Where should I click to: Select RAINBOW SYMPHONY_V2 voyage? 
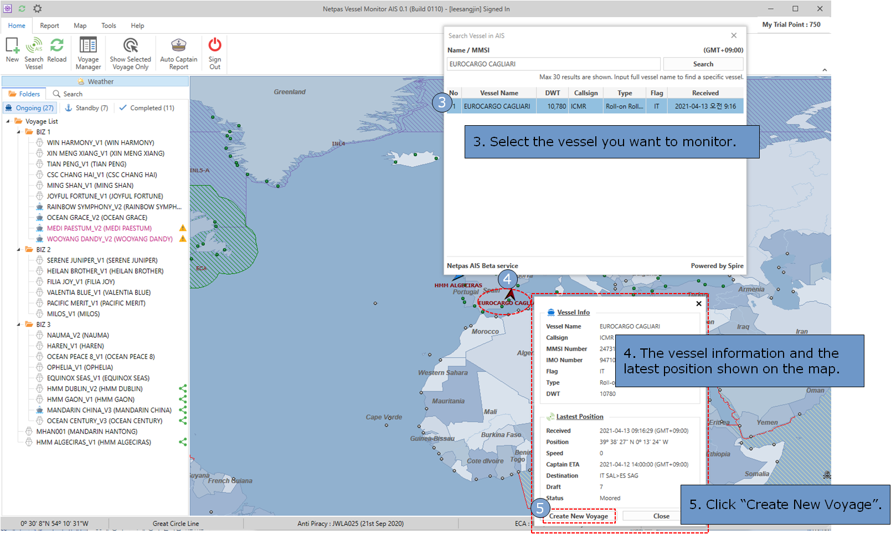pos(114,207)
